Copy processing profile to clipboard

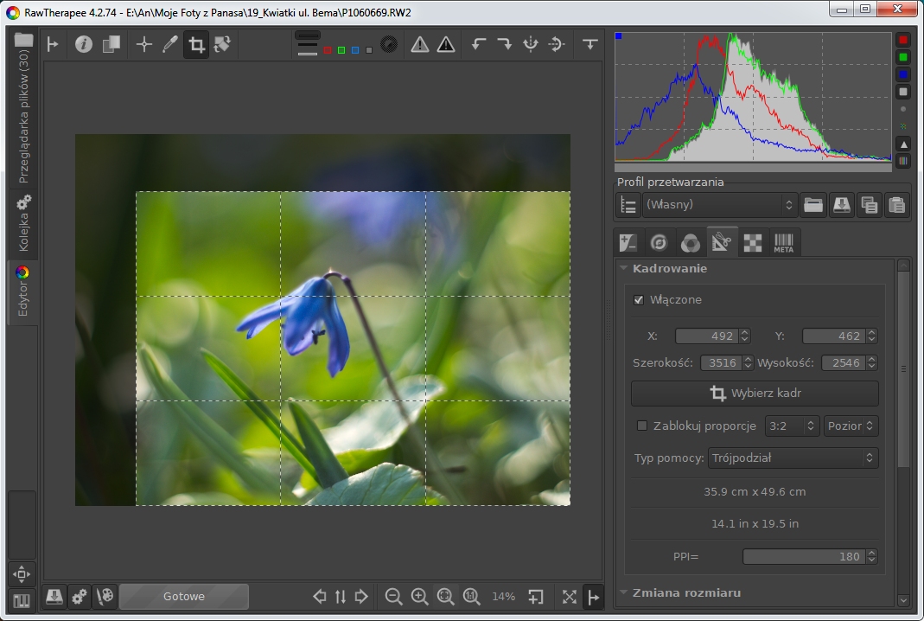[870, 205]
